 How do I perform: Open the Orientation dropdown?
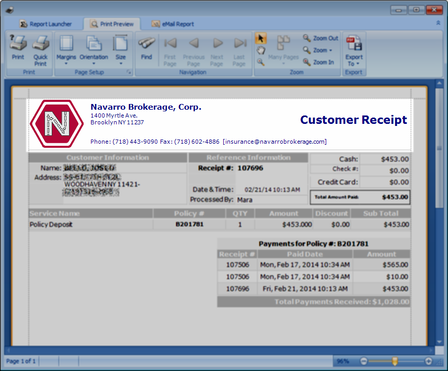[94, 51]
